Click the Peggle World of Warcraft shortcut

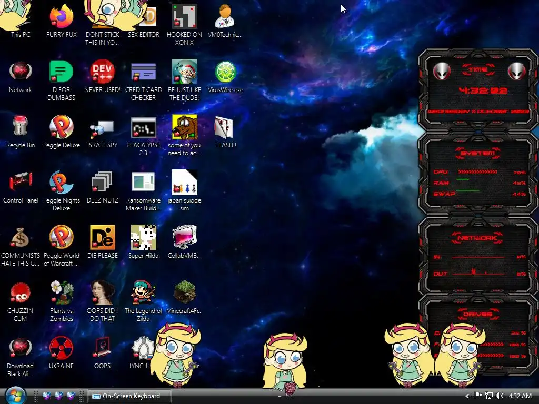(61, 246)
